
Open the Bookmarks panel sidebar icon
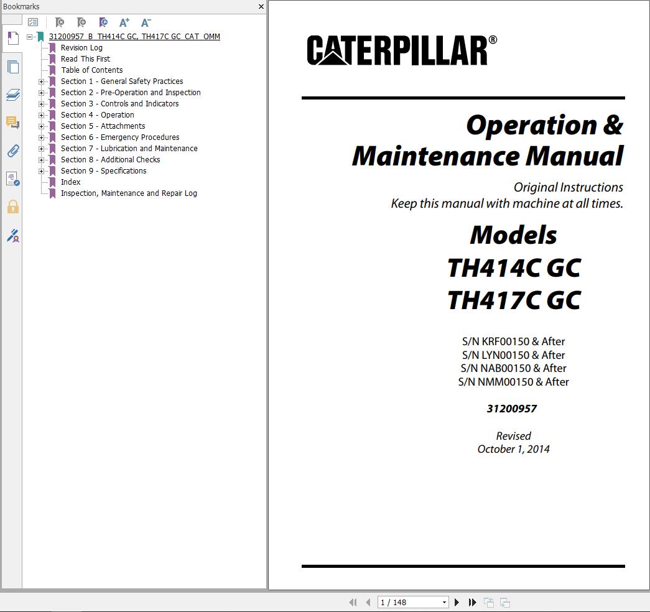tap(13, 39)
